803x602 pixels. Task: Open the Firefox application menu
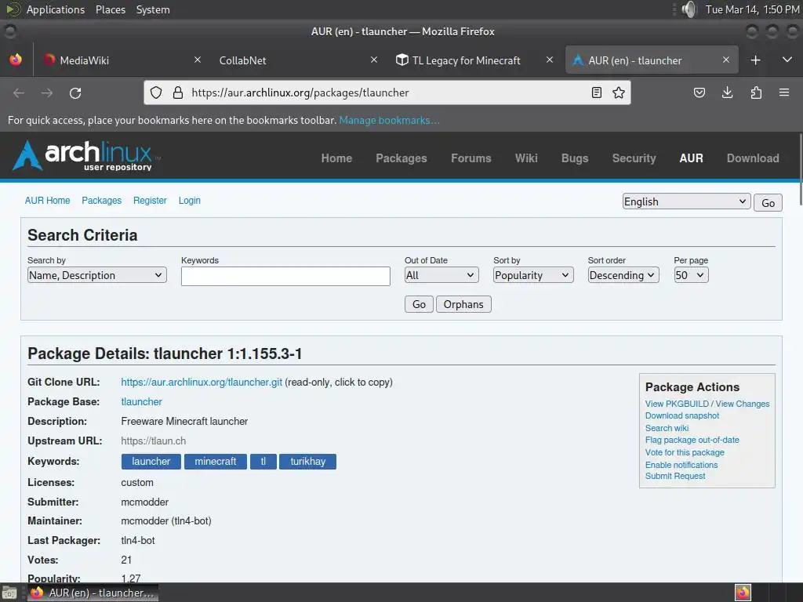tap(784, 92)
